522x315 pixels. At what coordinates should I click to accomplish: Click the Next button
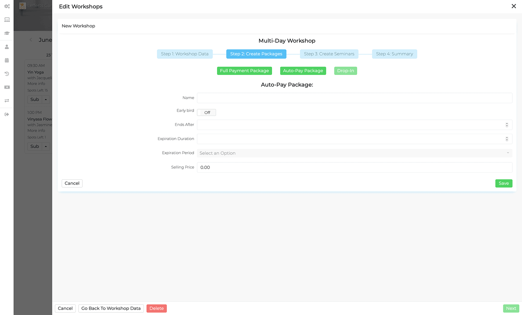(511, 308)
